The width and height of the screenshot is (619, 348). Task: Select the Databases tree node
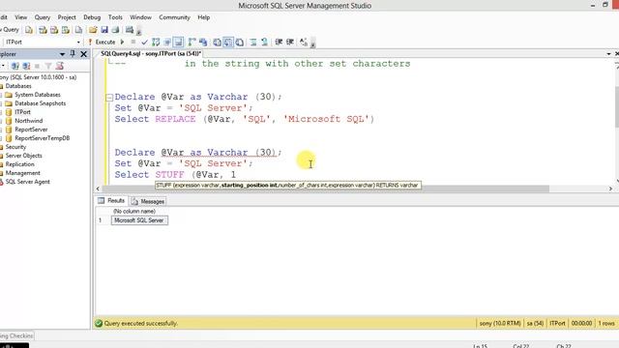coord(18,86)
